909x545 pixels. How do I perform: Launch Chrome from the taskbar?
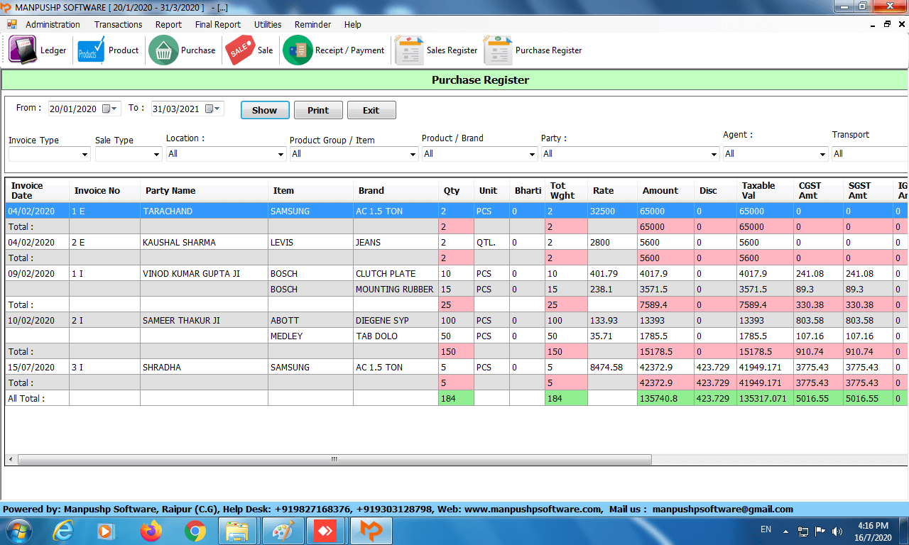[x=195, y=530]
